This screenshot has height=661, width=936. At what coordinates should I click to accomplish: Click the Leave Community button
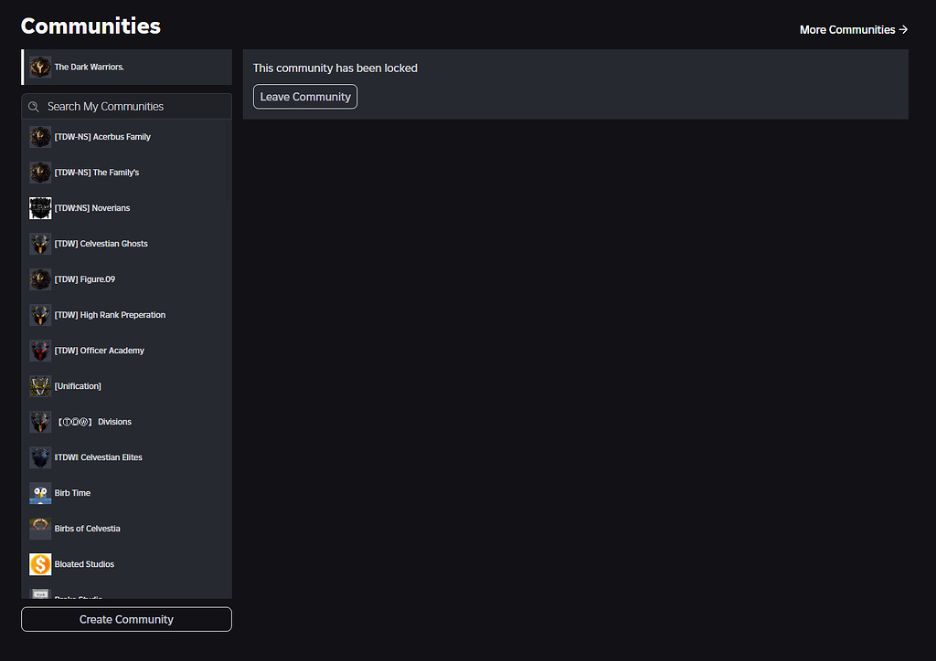(305, 97)
